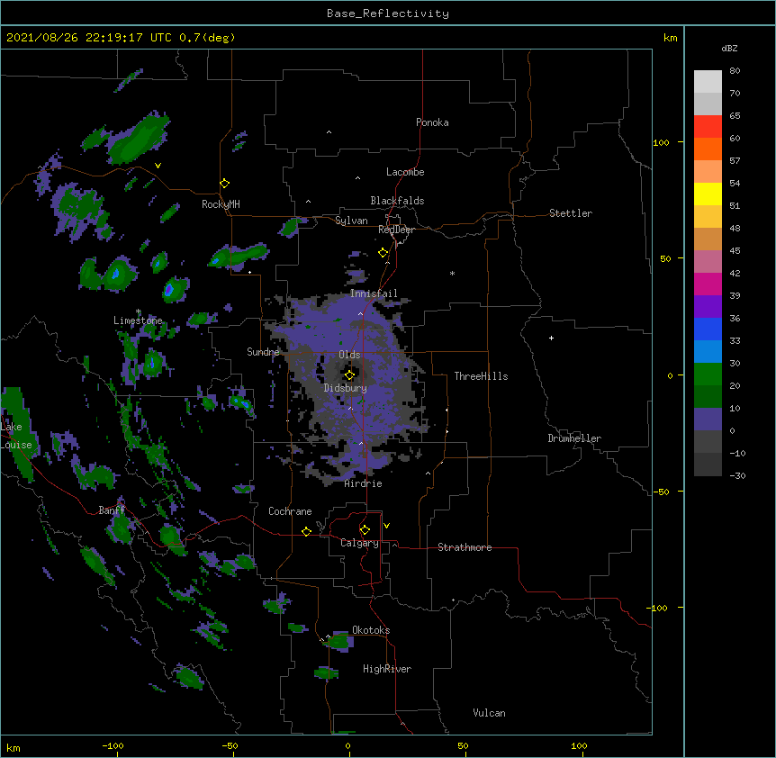Click the radar site diamond between Olds and Didsbury

[349, 375]
